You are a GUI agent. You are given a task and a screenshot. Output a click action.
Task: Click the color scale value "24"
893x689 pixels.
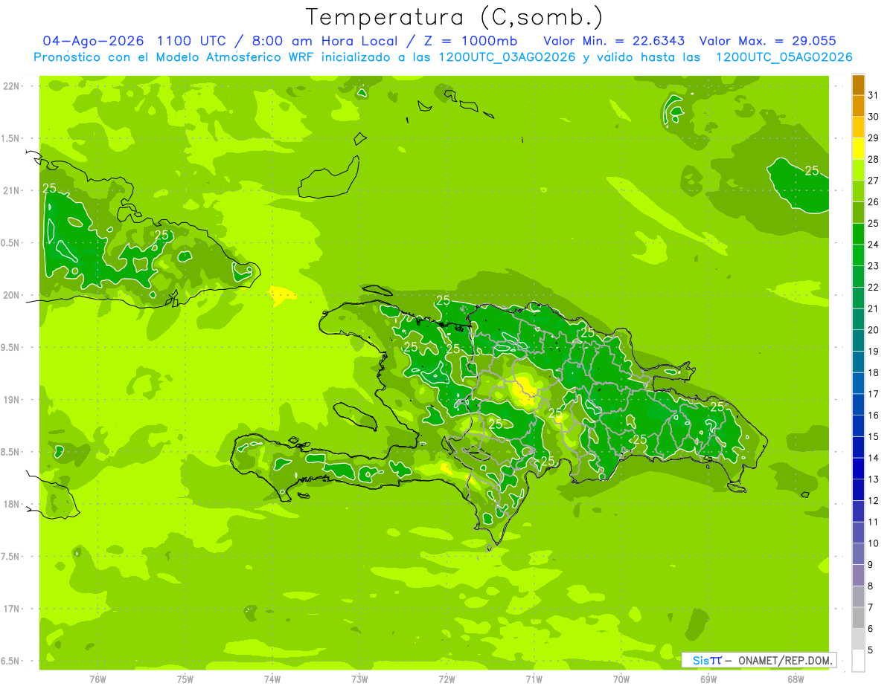click(x=873, y=245)
